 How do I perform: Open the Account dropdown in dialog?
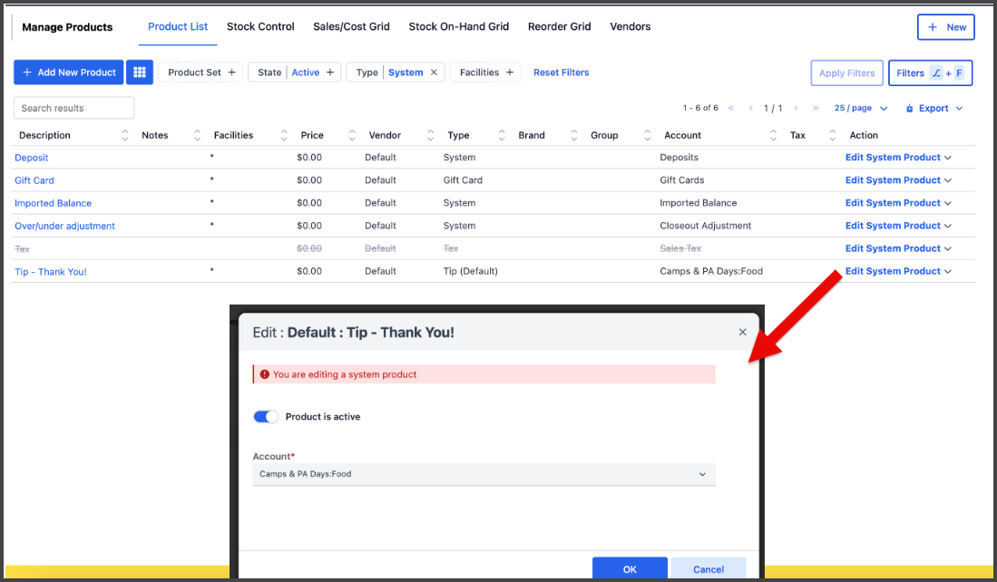484,474
